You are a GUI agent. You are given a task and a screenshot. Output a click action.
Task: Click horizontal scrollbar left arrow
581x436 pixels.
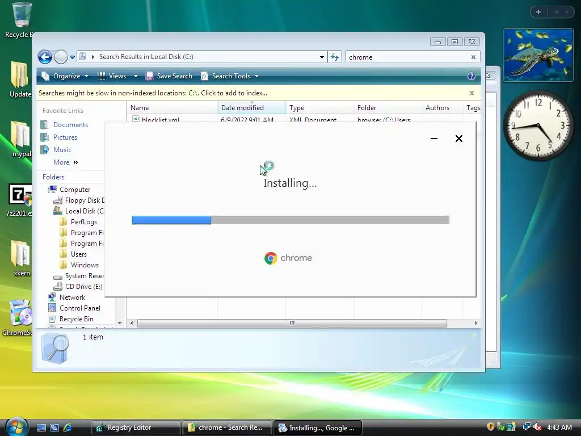coord(131,323)
